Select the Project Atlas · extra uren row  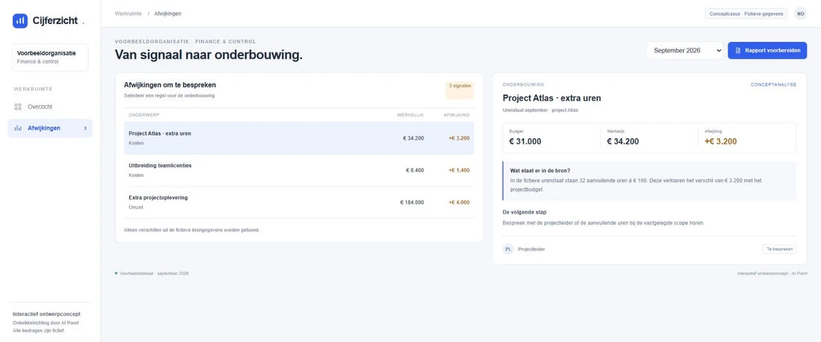299,138
